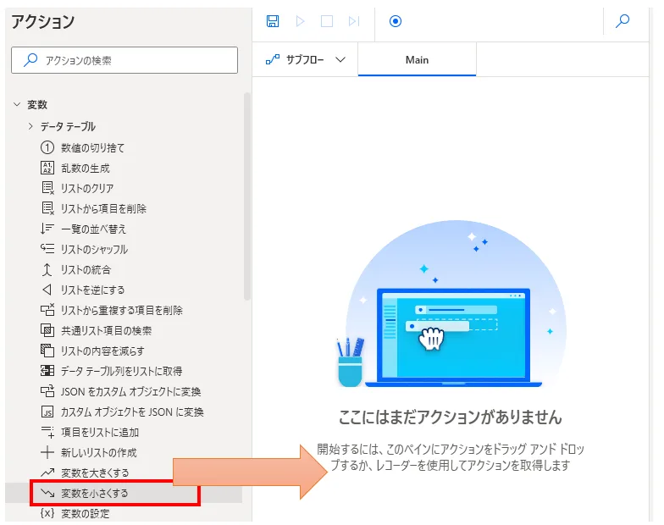Image resolution: width=664 pixels, height=525 pixels.
Task: Click the Run next action icon
Action: point(354,21)
